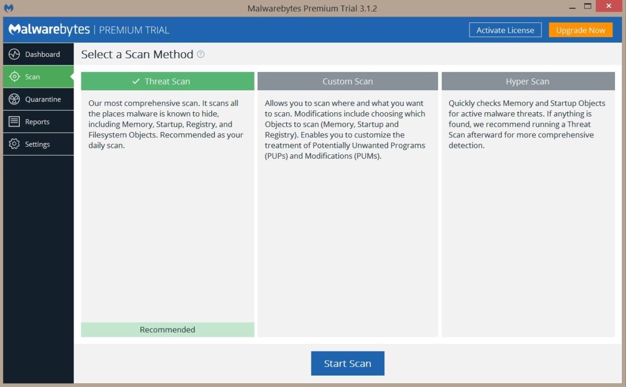Select the Scan icon in the sidebar
This screenshot has width=626, height=387.
15,76
